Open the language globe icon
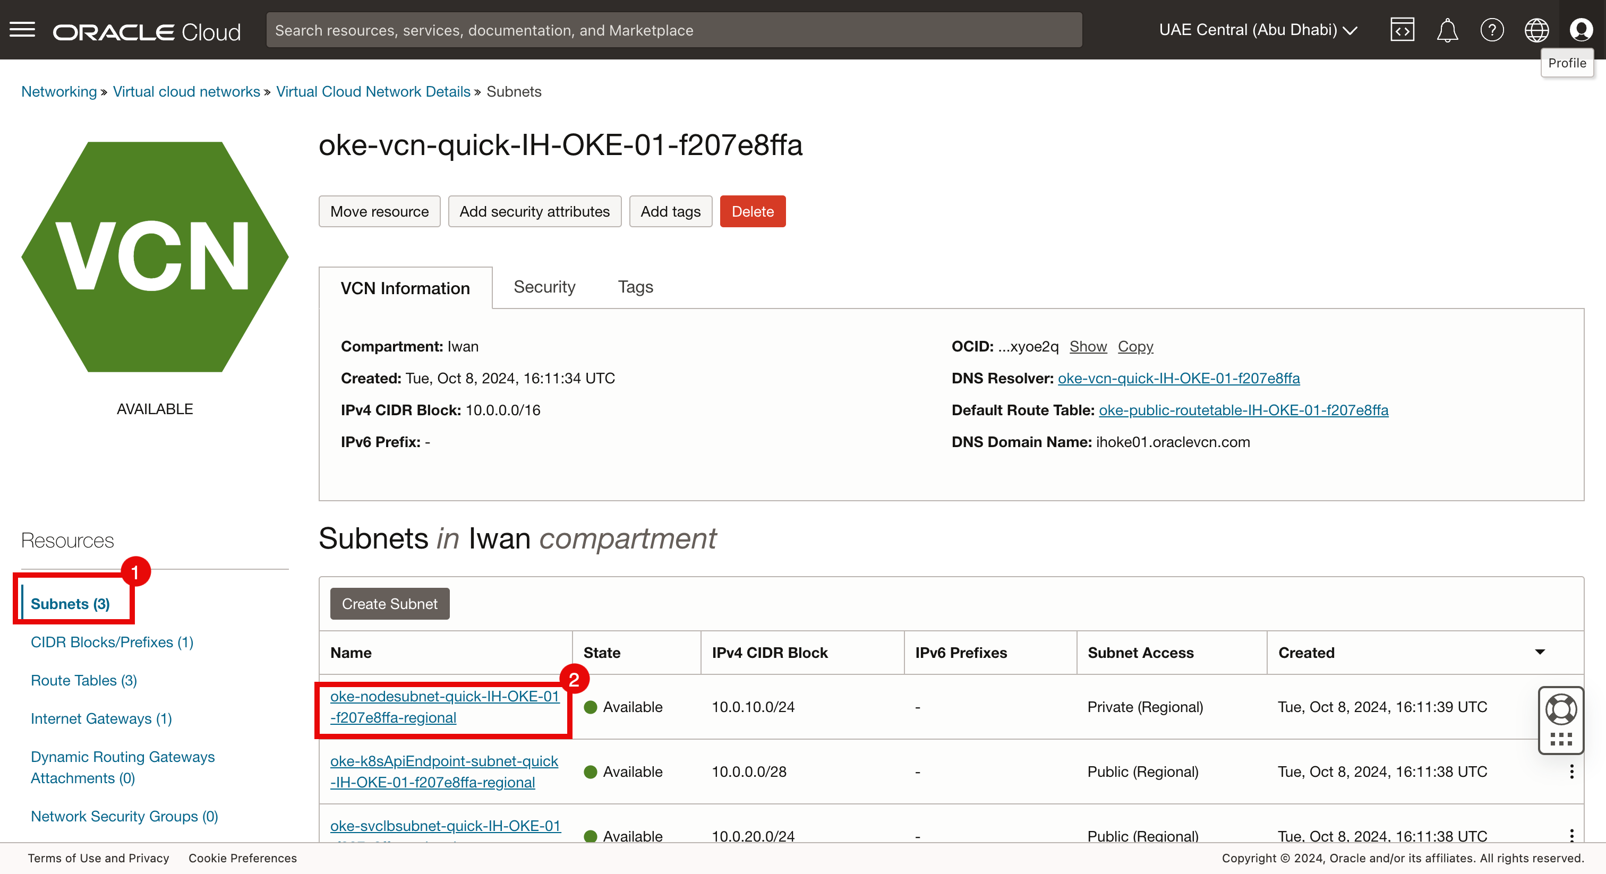Image resolution: width=1606 pixels, height=874 pixels. click(x=1536, y=30)
